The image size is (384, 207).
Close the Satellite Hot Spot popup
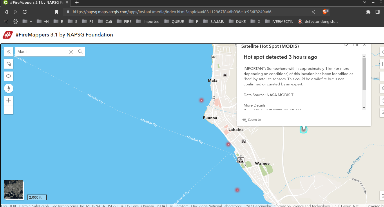tap(365, 45)
